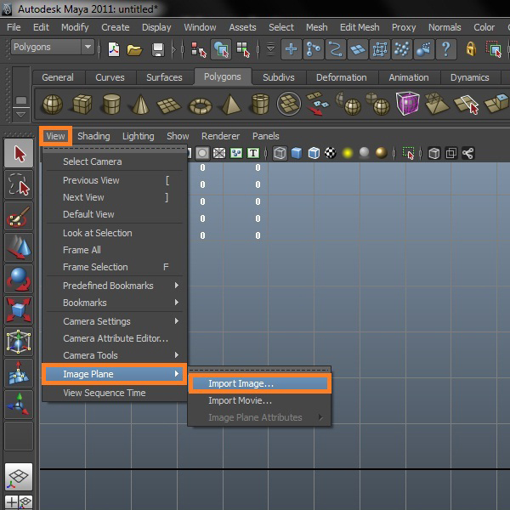Select the Paint Selection tool
This screenshot has height=510, width=510.
[19, 216]
